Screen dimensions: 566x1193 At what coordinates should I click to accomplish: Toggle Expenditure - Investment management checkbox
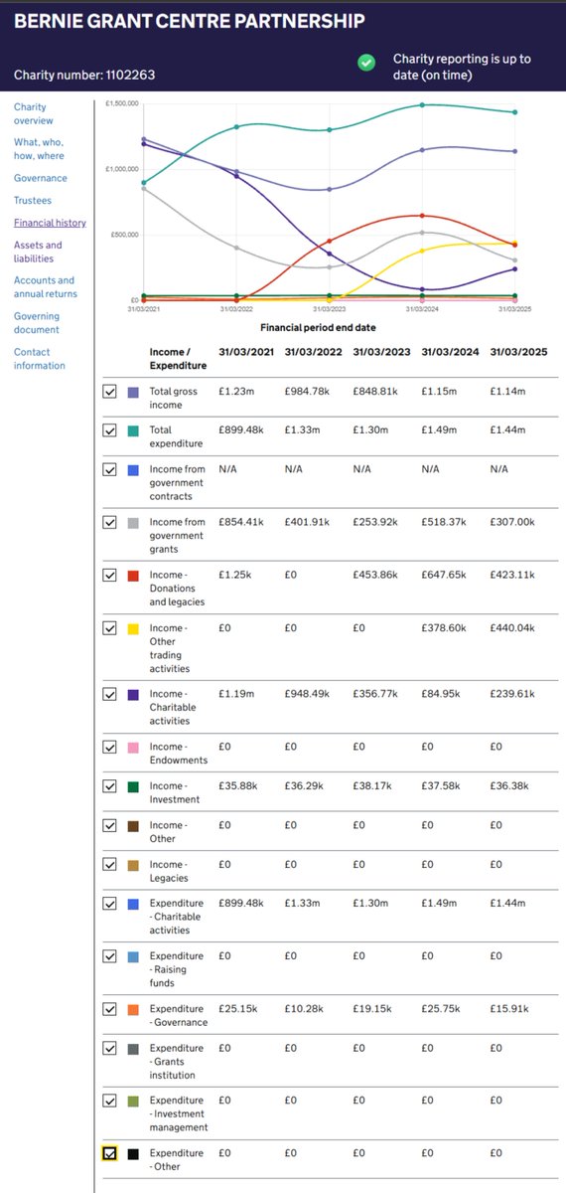tap(110, 1101)
